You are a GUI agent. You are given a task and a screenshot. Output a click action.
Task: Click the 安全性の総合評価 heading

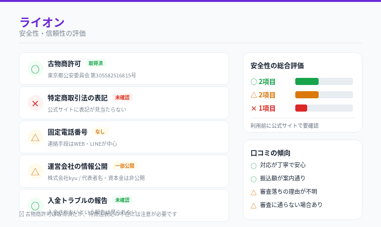tap(277, 66)
